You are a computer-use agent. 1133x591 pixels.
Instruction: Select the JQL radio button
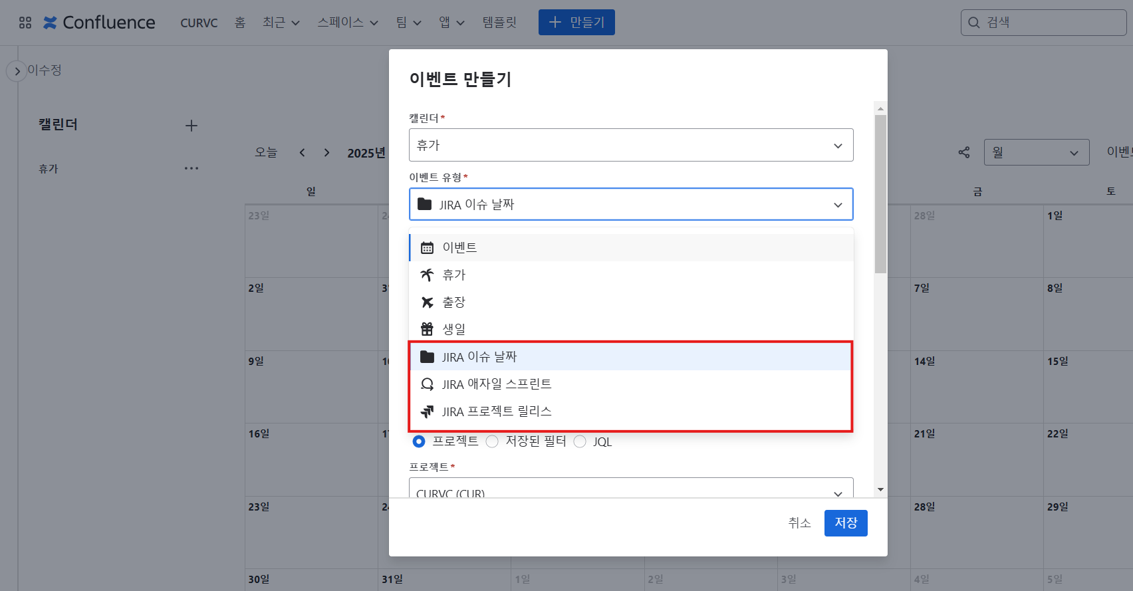click(x=580, y=441)
